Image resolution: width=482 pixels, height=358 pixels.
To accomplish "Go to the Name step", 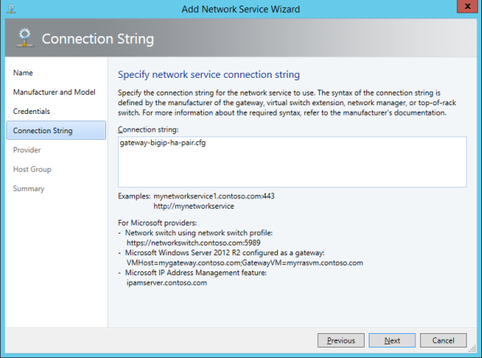I will 23,73.
